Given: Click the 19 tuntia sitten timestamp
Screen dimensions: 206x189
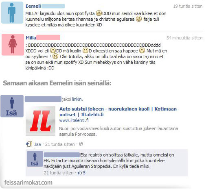Looking at the screenshot, I should (x=188, y=6).
